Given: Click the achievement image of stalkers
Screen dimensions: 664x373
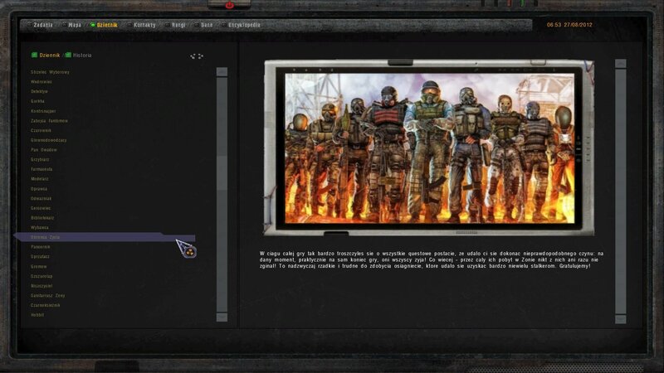Looking at the screenshot, I should (x=429, y=147).
